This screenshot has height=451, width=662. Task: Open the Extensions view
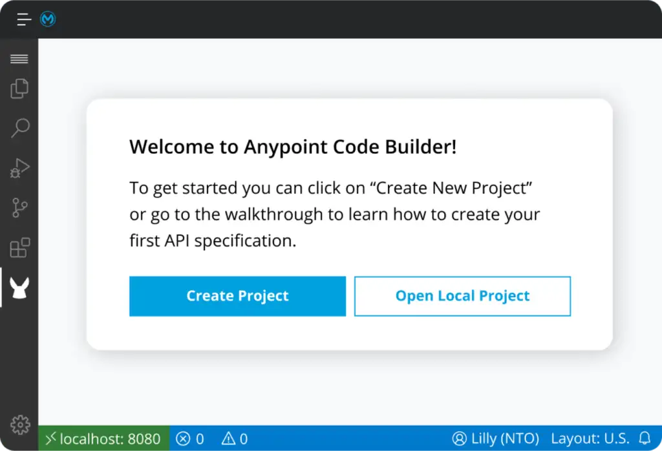tap(19, 247)
